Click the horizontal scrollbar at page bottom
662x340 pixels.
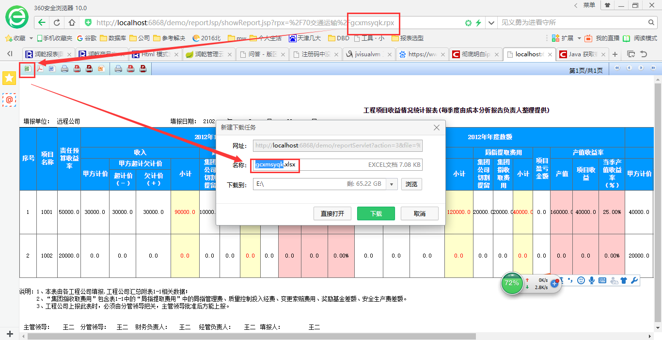point(252,336)
